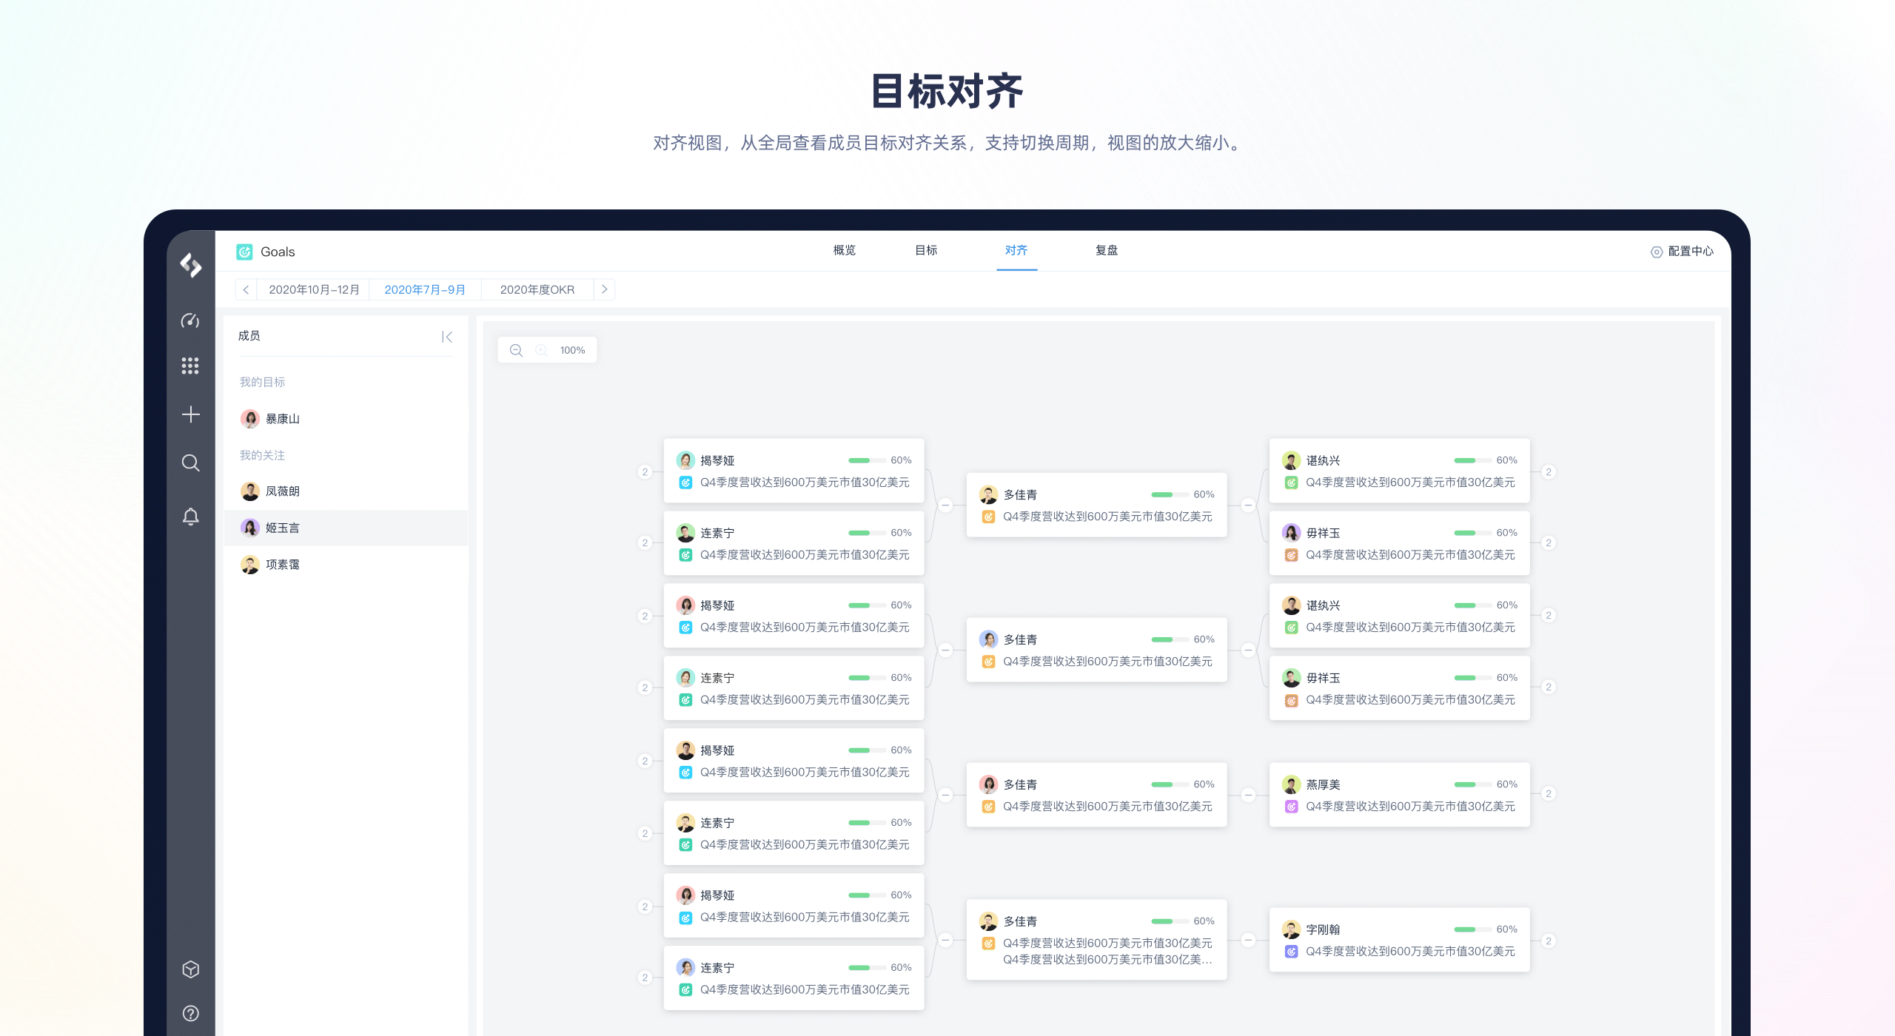The image size is (1895, 1036).
Task: Open the dashboard gauge icon in sidebar
Action: (x=190, y=320)
